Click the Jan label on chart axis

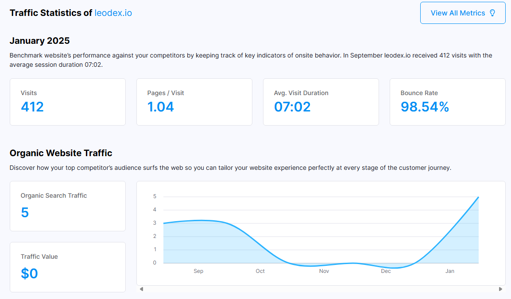coord(450,271)
